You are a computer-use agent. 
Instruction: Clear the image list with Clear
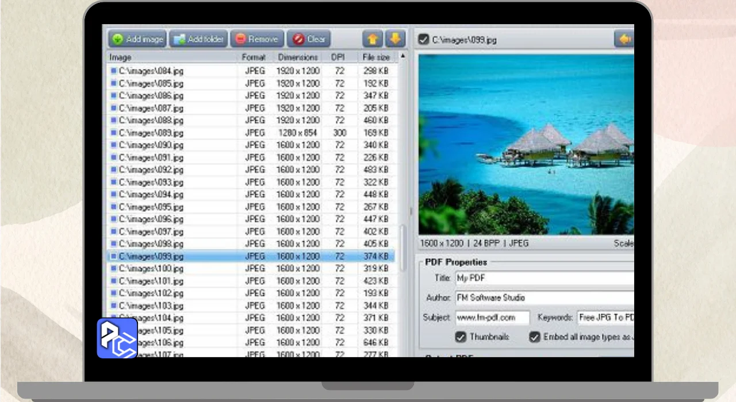309,39
